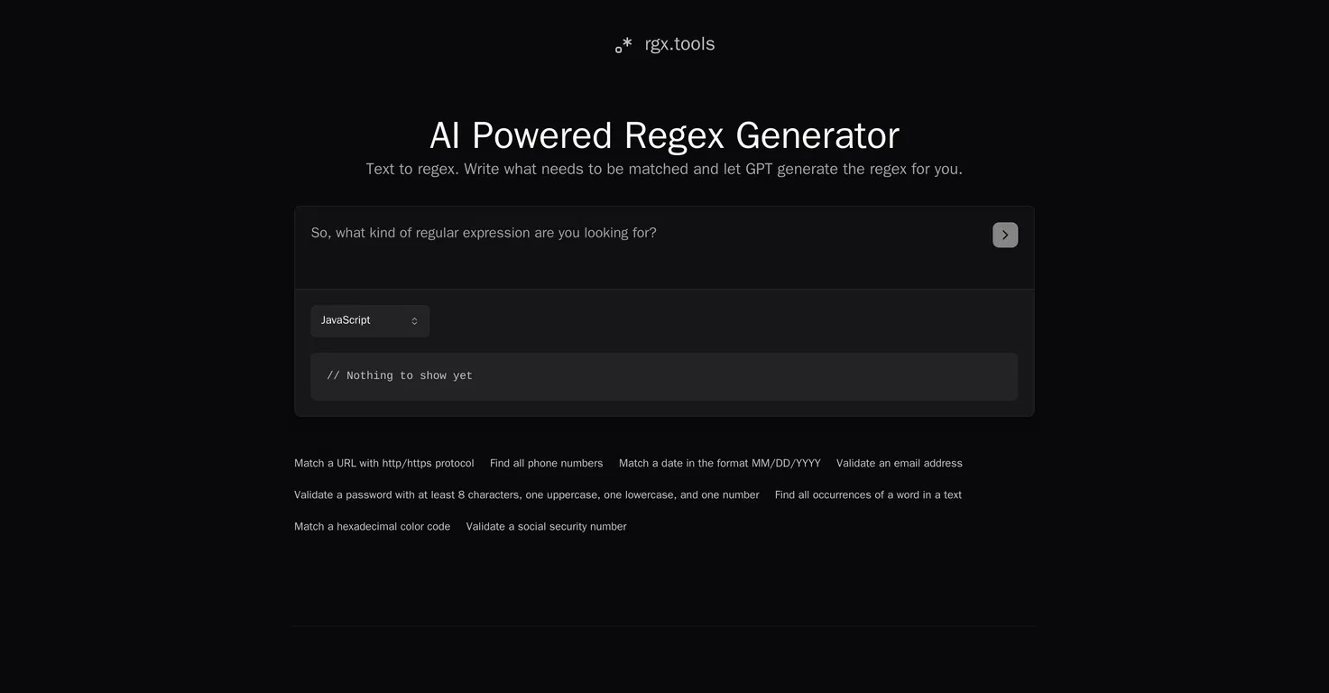The height and width of the screenshot is (693, 1329).
Task: Pick "Match a date in the format MM/DD/YYYY"
Action: click(x=719, y=464)
